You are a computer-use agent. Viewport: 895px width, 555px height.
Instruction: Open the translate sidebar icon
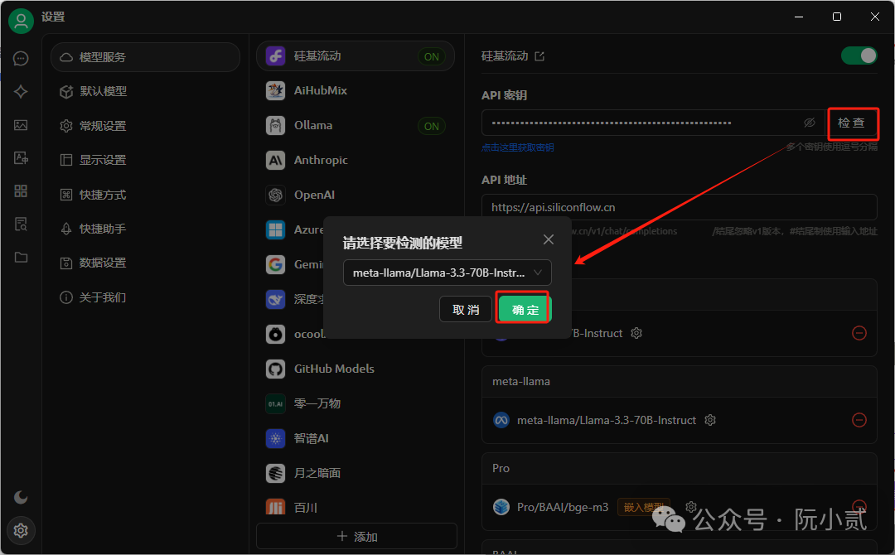[21, 158]
